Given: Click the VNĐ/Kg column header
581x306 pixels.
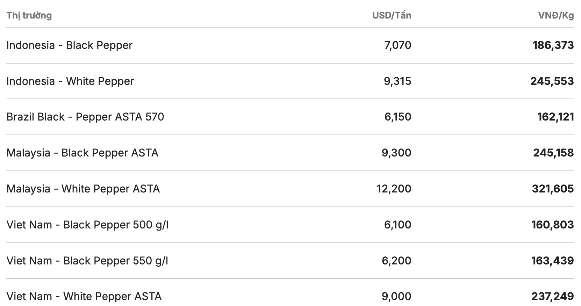Looking at the screenshot, I should pyautogui.click(x=556, y=15).
